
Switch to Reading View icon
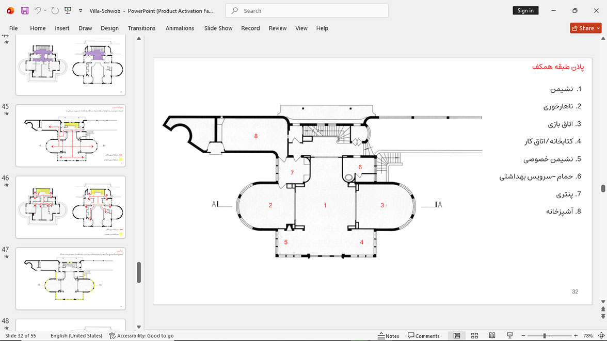click(492, 335)
